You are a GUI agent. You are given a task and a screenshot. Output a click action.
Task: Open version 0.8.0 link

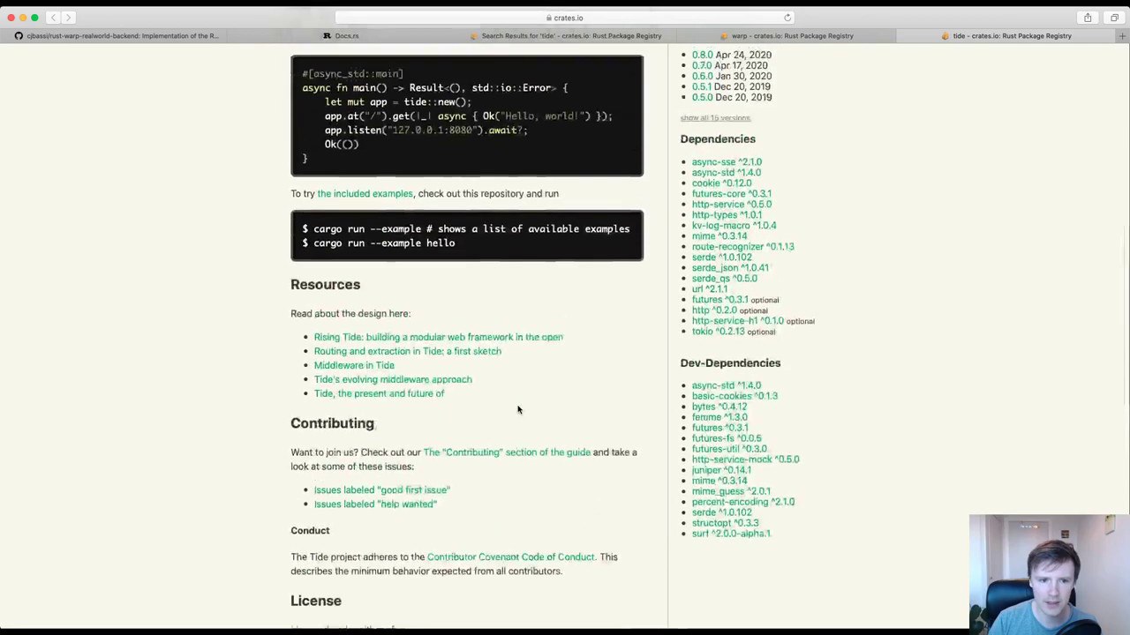pos(702,55)
